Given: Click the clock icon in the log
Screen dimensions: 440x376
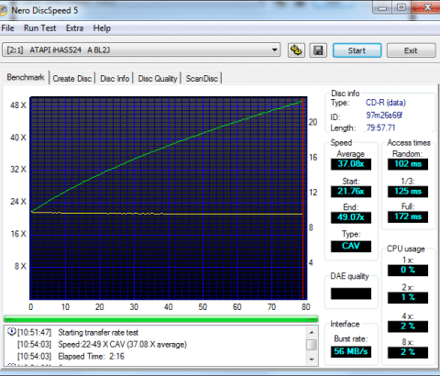Looking at the screenshot, I should click(11, 332).
